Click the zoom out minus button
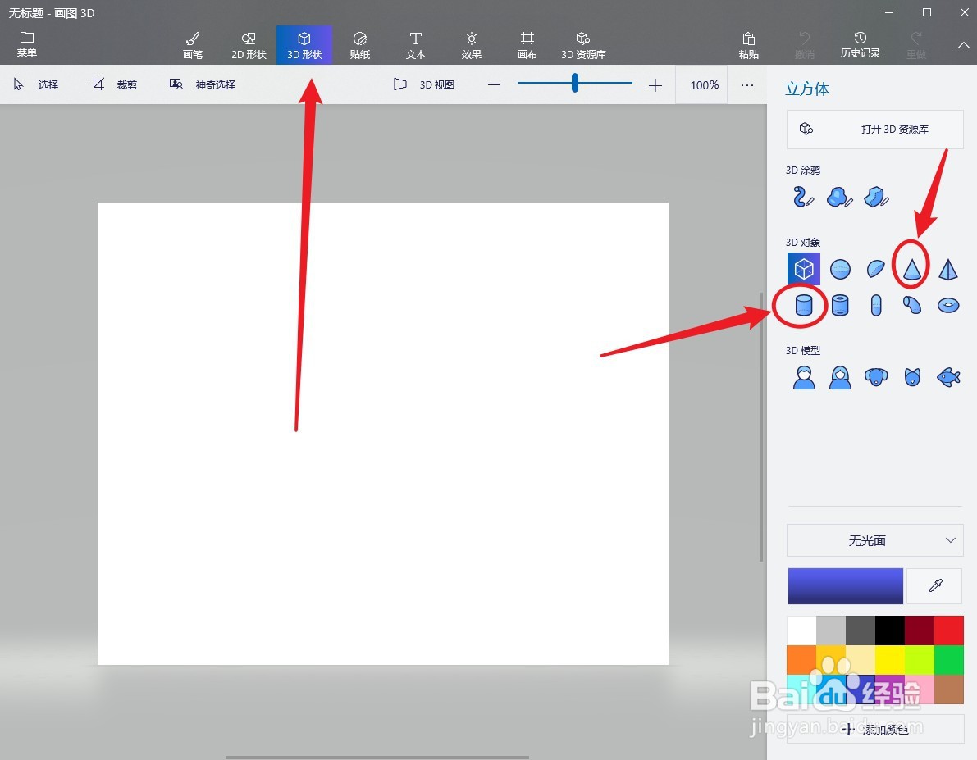This screenshot has width=977, height=760. coord(494,84)
